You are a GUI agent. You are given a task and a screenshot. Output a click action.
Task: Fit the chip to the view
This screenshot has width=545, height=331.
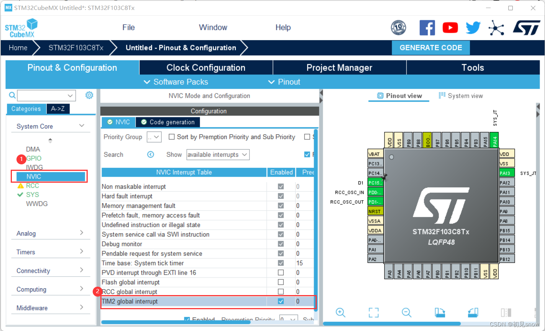pos(373,312)
